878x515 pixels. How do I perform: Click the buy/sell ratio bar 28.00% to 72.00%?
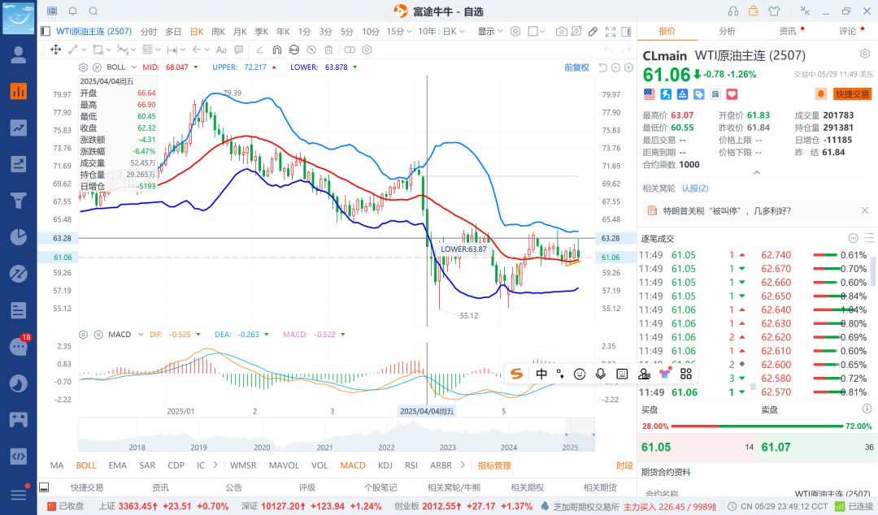[x=757, y=426]
